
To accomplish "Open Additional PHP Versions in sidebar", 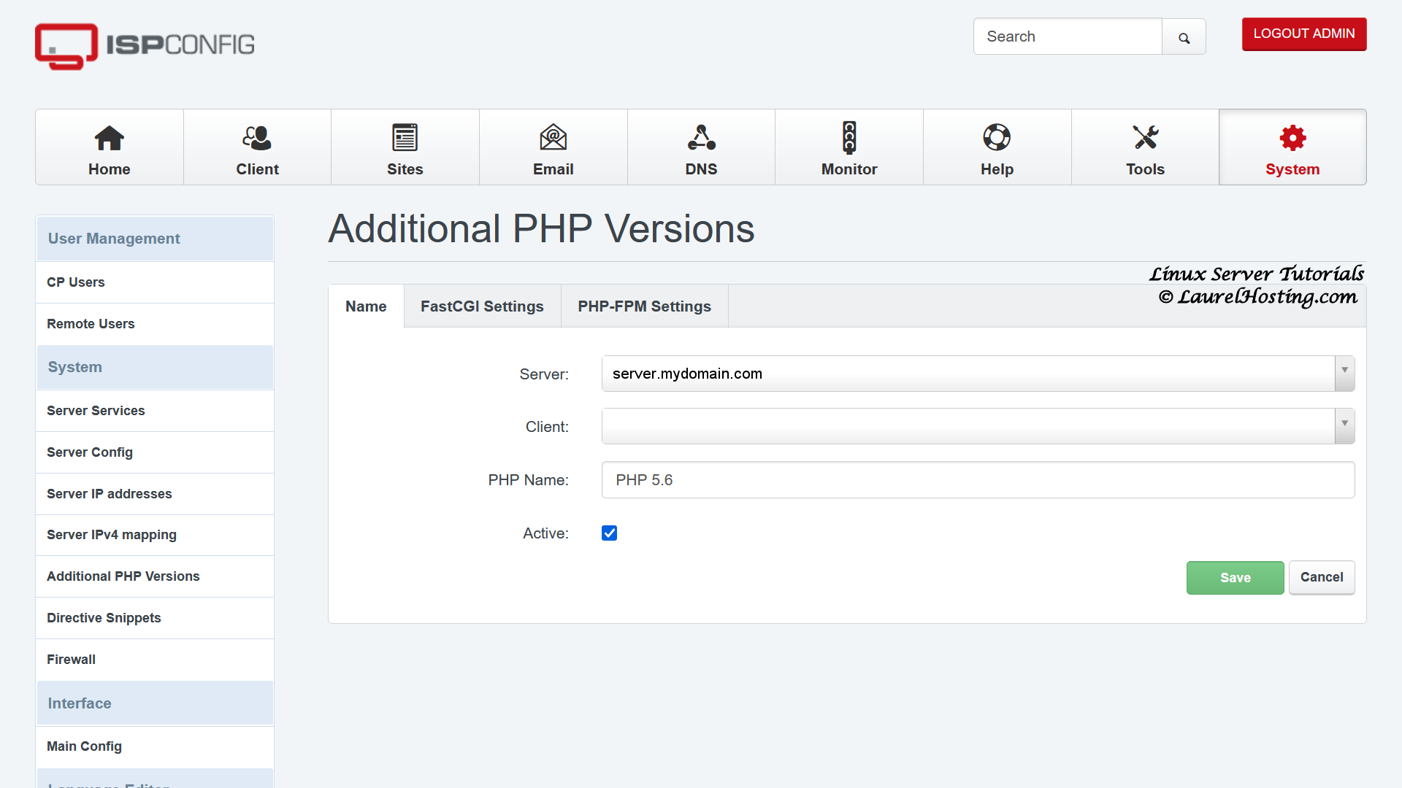I will point(155,576).
